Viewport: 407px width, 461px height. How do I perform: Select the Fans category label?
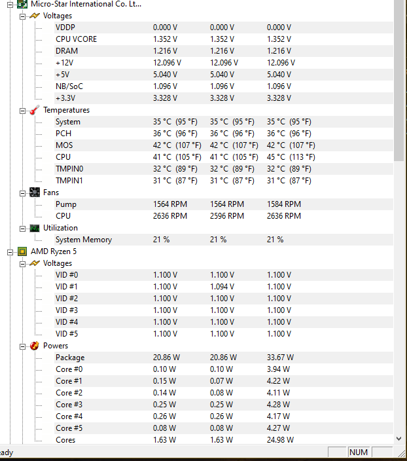[51, 193]
